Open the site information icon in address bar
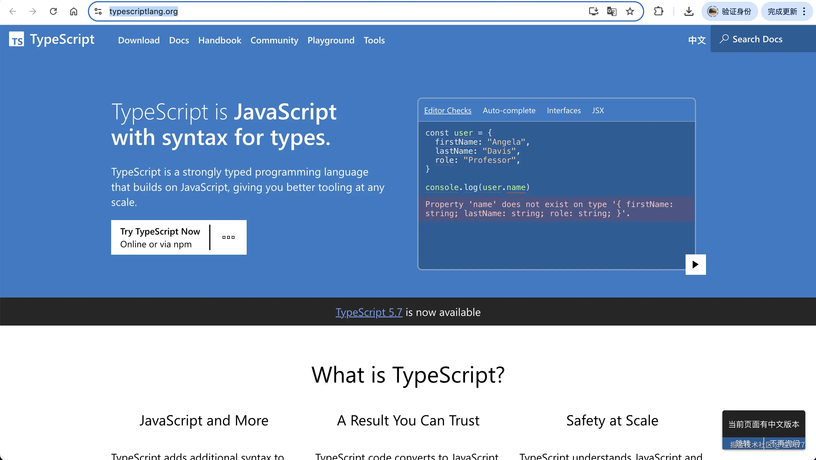 pos(98,11)
